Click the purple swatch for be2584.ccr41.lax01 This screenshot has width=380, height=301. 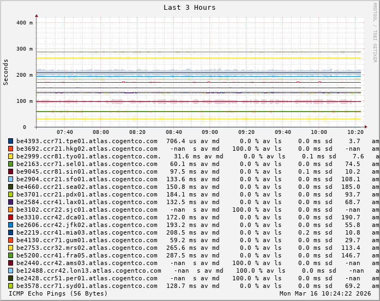[10, 202]
